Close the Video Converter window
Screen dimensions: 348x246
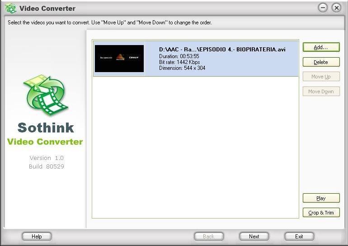336,8
